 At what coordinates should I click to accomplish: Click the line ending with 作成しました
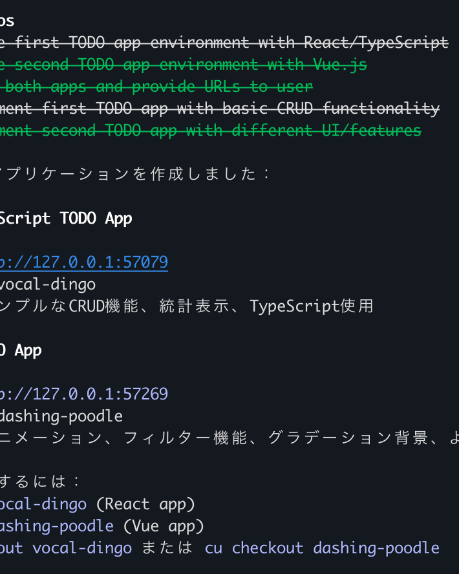(135, 174)
